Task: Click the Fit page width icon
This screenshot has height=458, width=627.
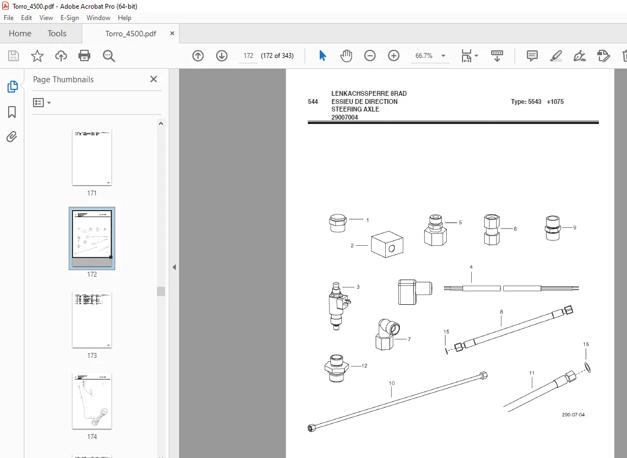Action: tap(466, 56)
